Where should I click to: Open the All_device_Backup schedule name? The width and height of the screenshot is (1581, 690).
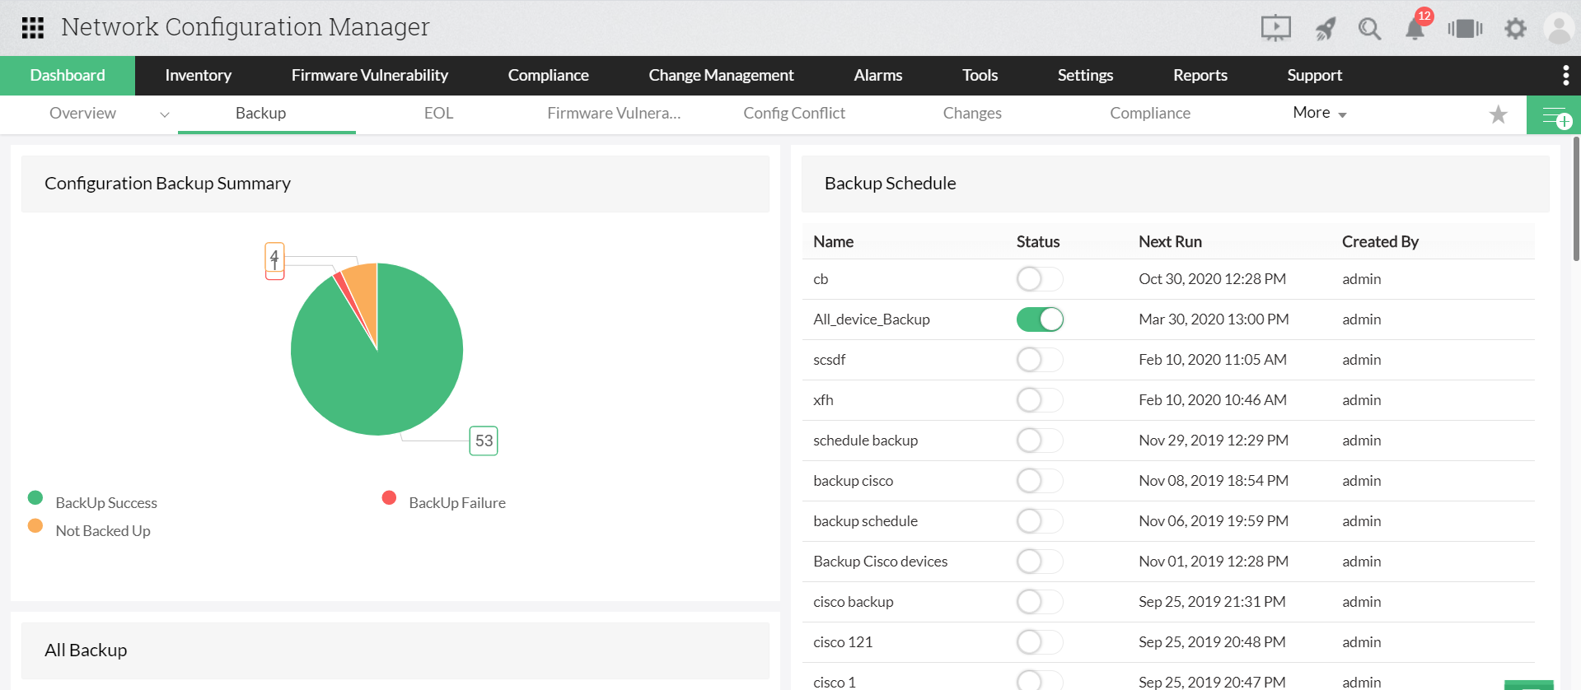pyautogui.click(x=872, y=319)
